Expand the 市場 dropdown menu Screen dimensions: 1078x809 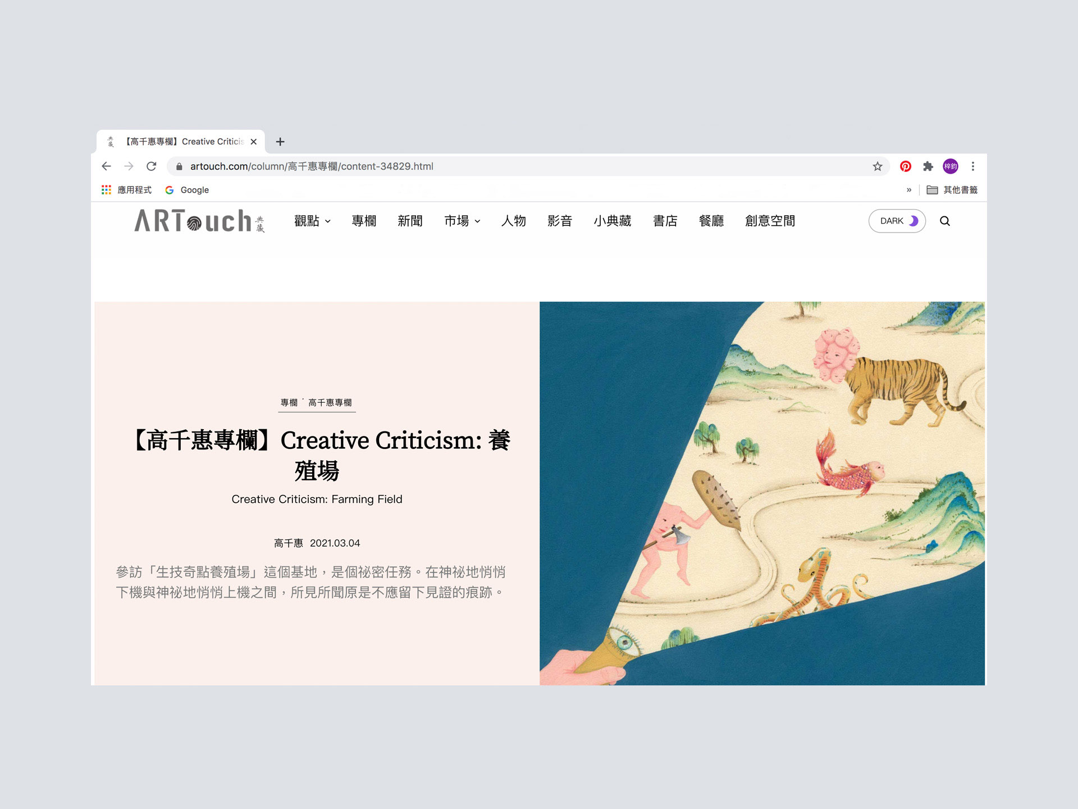click(x=462, y=221)
